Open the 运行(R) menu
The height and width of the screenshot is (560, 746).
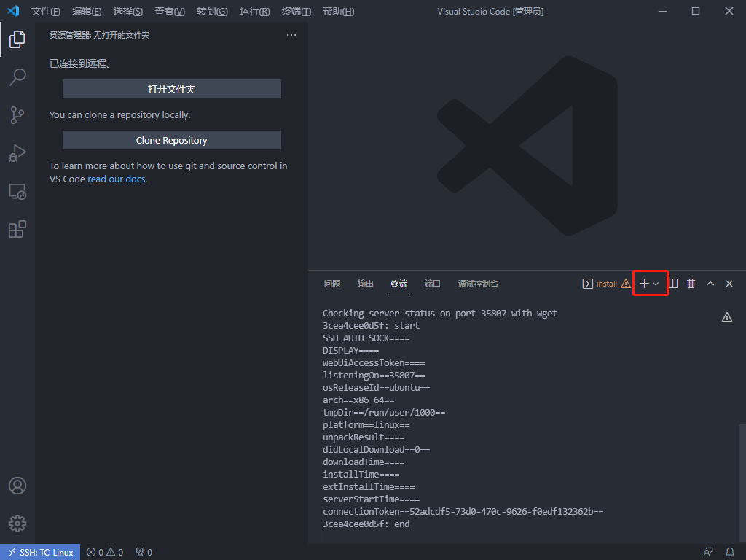point(254,11)
